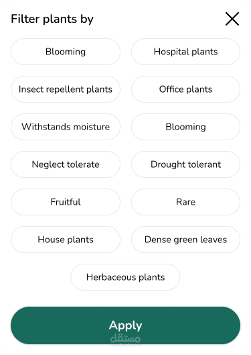Select the Rare plants filter
The height and width of the screenshot is (355, 251).
(185, 202)
